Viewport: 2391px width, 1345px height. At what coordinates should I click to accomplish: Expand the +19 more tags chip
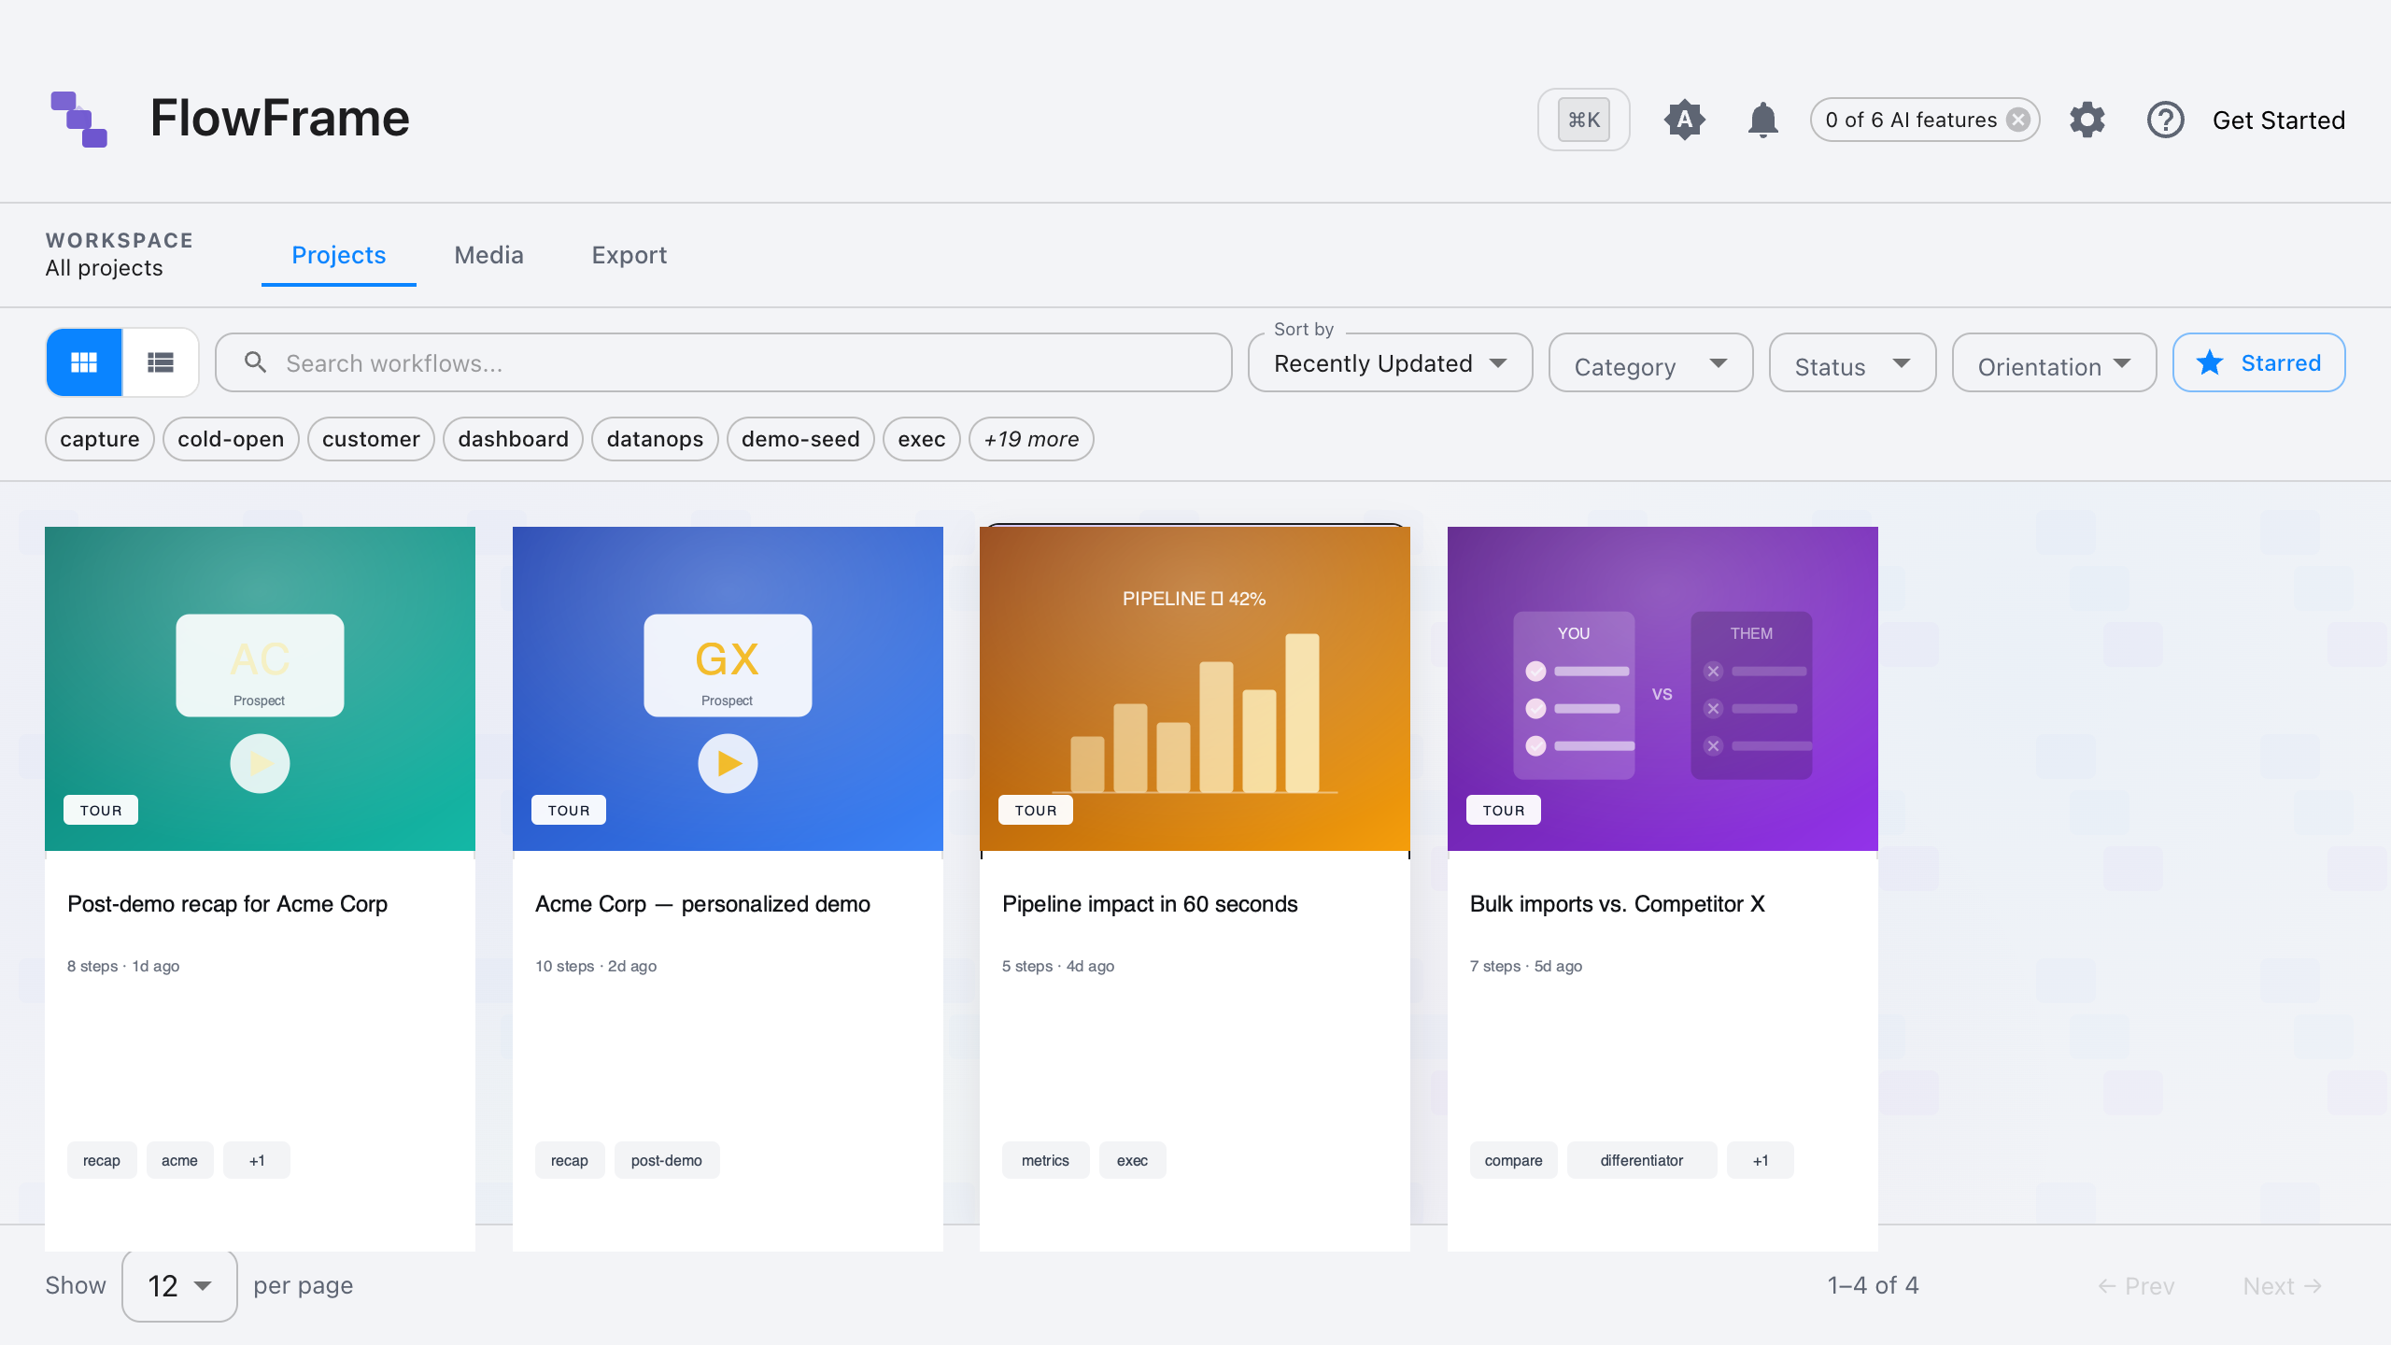click(x=1031, y=439)
